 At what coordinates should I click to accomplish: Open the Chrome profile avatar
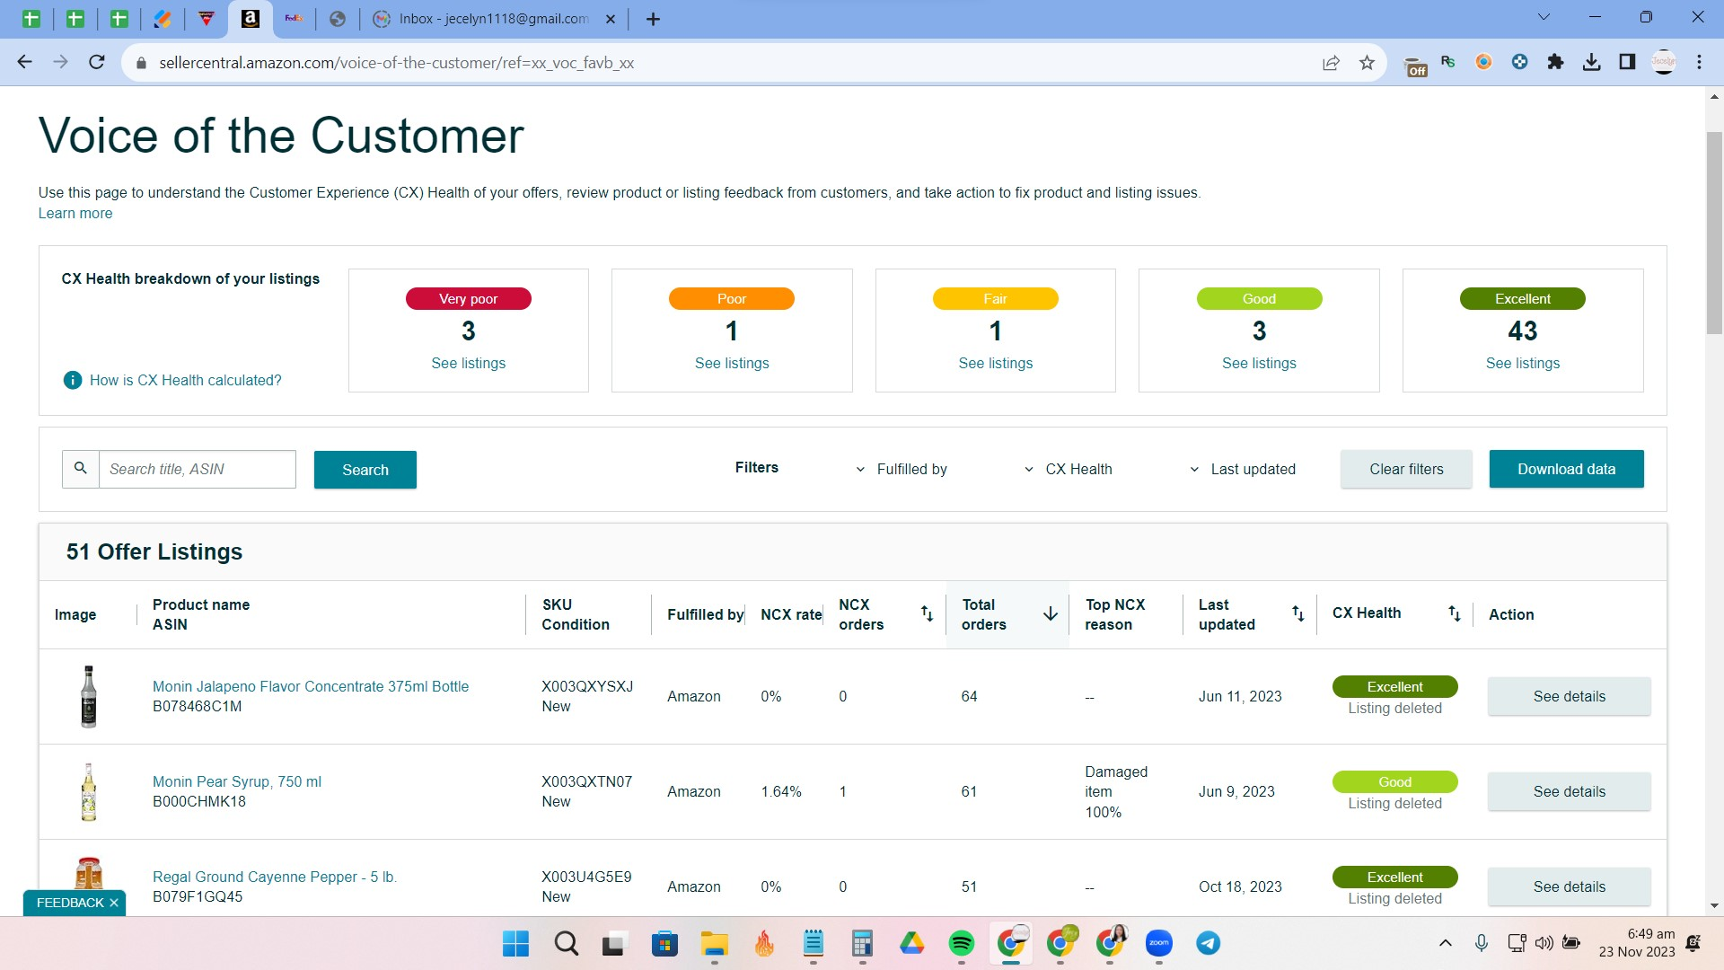point(1664,62)
